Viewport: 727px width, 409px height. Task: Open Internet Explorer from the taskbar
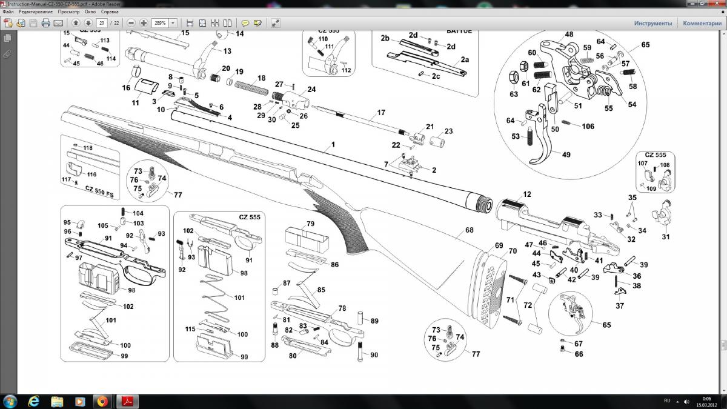point(33,401)
